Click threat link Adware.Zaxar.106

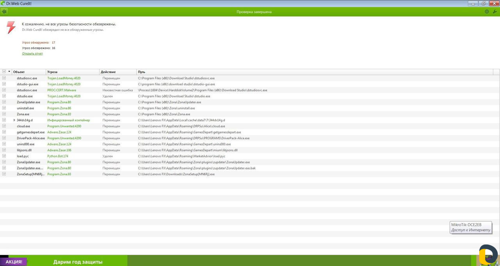[59, 150]
